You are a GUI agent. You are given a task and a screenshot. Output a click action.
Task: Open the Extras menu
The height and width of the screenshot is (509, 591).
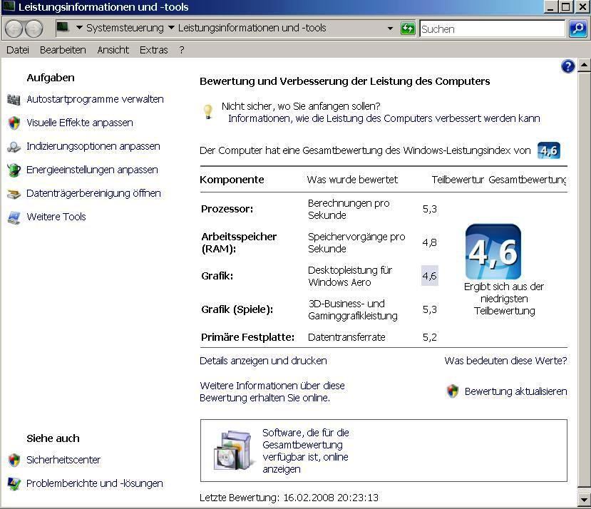154,50
